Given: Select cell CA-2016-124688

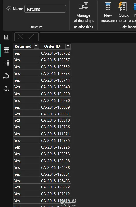Looking at the screenshot, I should pyautogui.click(x=55, y=167).
